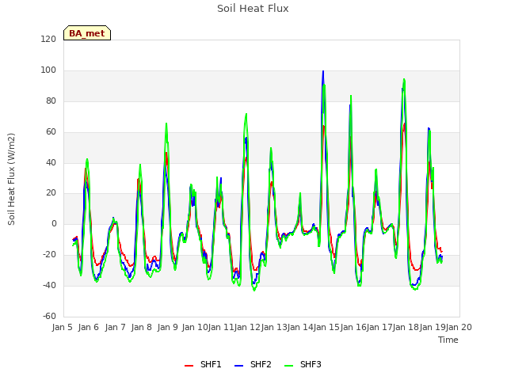Click the Jan 20 x-axis tick label
The width and height of the screenshot is (507, 380).
[x=459, y=327]
